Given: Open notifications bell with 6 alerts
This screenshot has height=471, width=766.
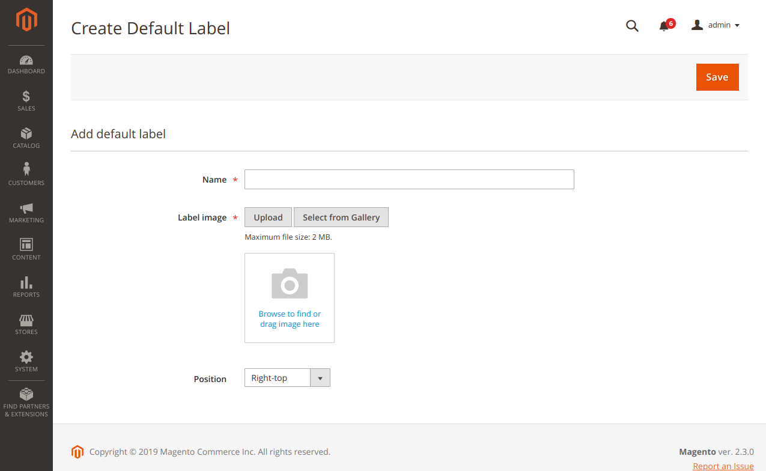Looking at the screenshot, I should click(x=666, y=25).
